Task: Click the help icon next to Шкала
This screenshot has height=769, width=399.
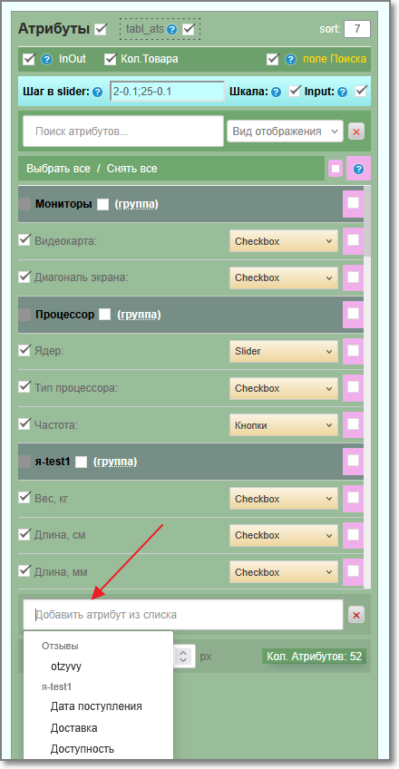Action: click(277, 92)
